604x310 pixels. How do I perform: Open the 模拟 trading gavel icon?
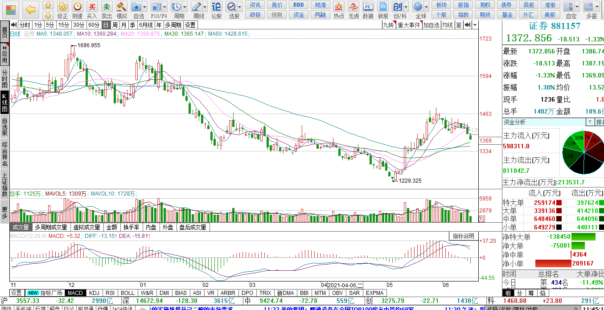pos(121,7)
